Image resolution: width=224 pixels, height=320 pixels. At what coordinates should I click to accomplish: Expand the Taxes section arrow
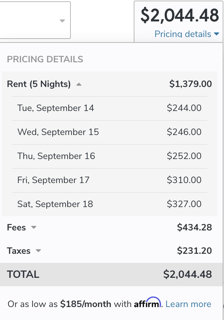tap(38, 251)
